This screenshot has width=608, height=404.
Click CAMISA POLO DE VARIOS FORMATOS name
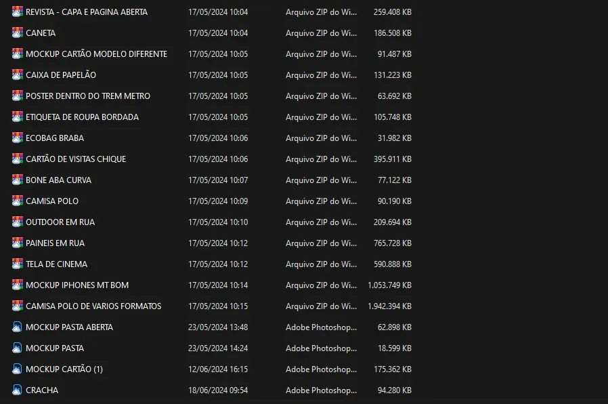93,306
